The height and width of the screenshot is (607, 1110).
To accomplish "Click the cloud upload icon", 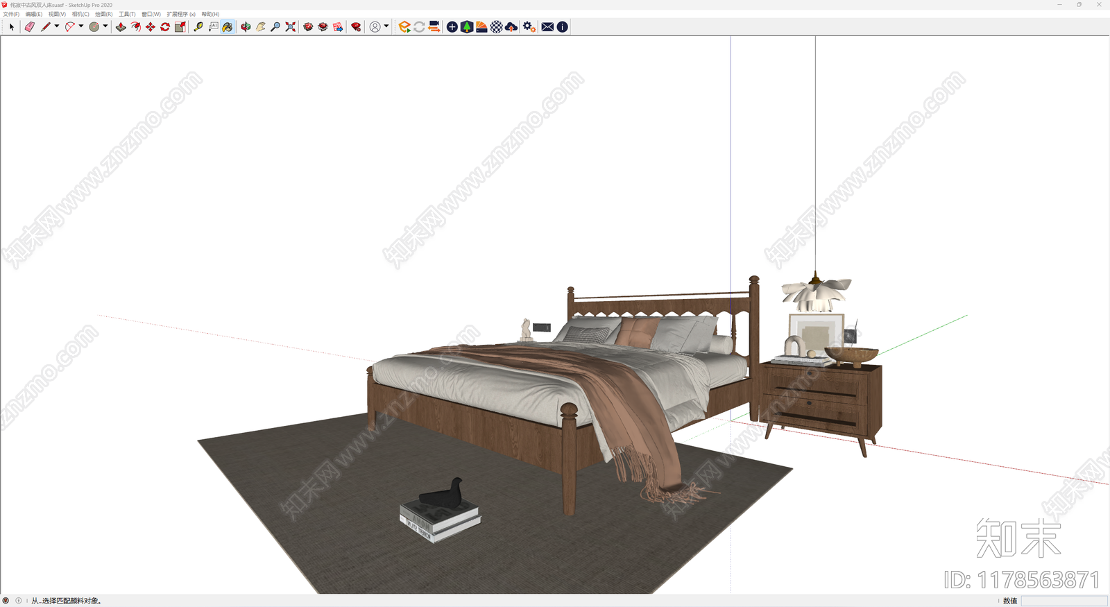I will tap(511, 27).
